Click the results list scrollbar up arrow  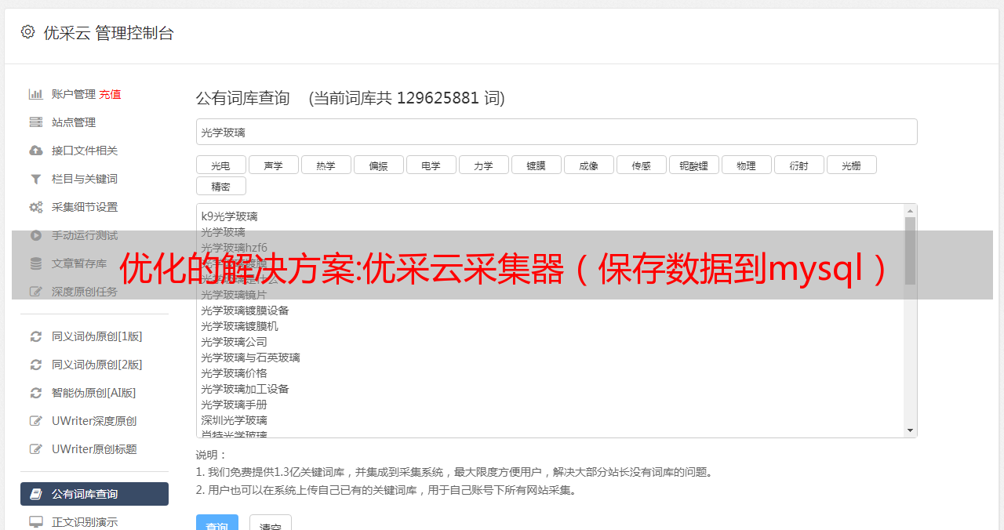click(x=910, y=211)
